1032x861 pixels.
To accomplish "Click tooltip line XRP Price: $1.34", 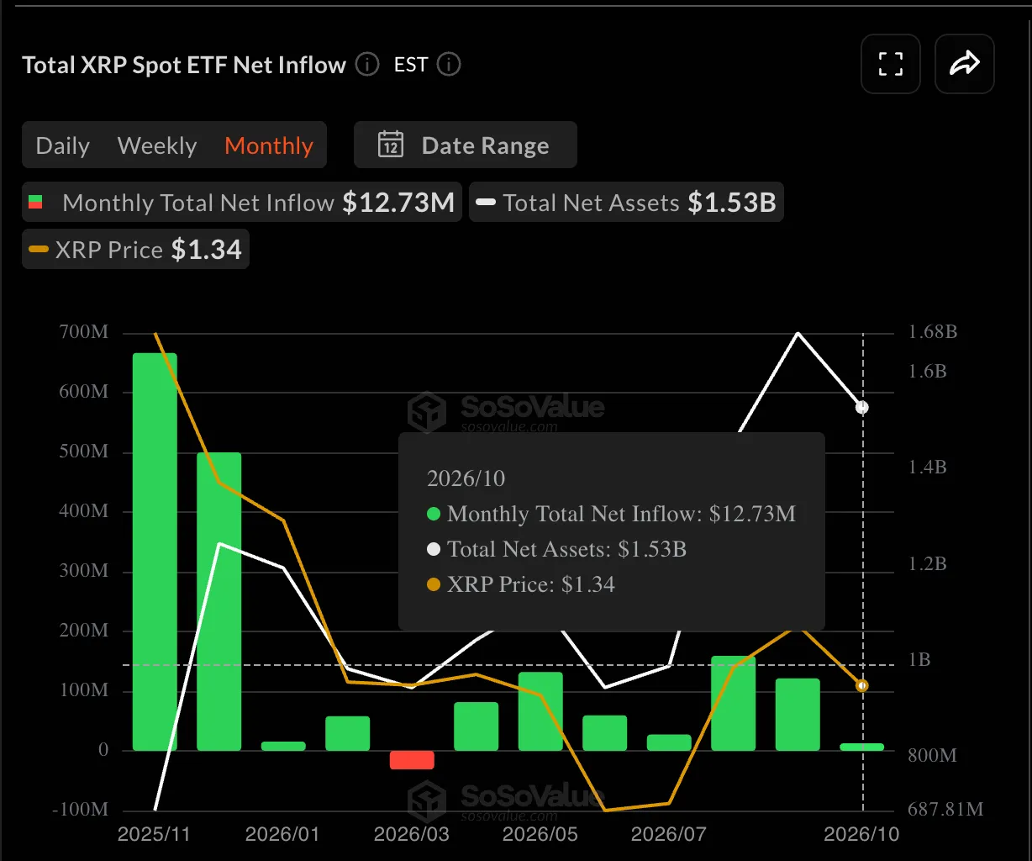I will coord(521,584).
